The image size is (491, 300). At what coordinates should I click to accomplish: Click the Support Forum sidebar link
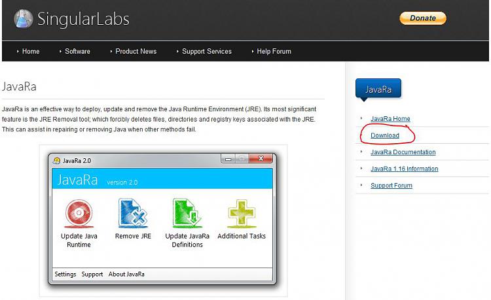[391, 186]
